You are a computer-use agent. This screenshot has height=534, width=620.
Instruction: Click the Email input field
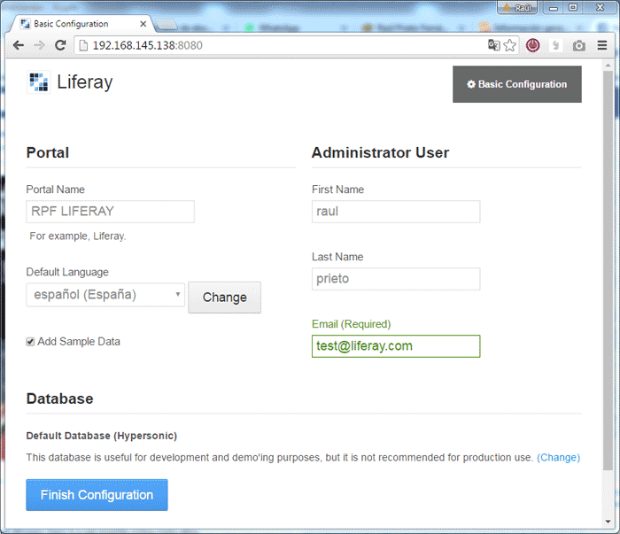395,346
